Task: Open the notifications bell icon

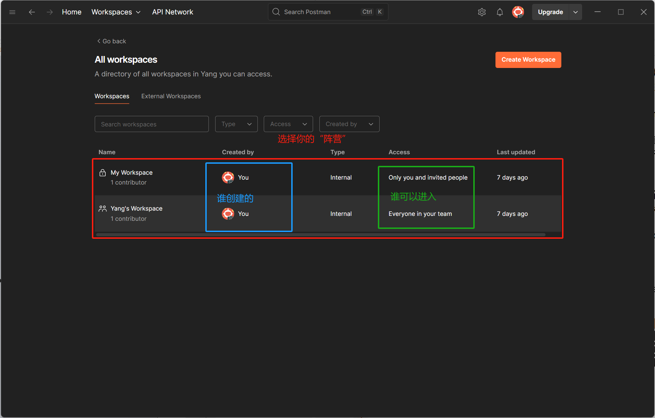Action: click(x=500, y=12)
